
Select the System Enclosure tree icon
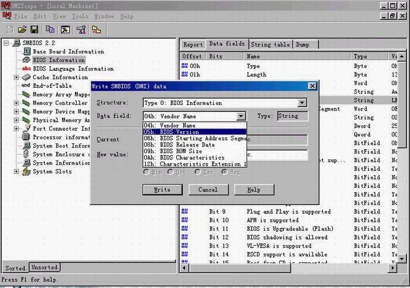[x=26, y=155]
